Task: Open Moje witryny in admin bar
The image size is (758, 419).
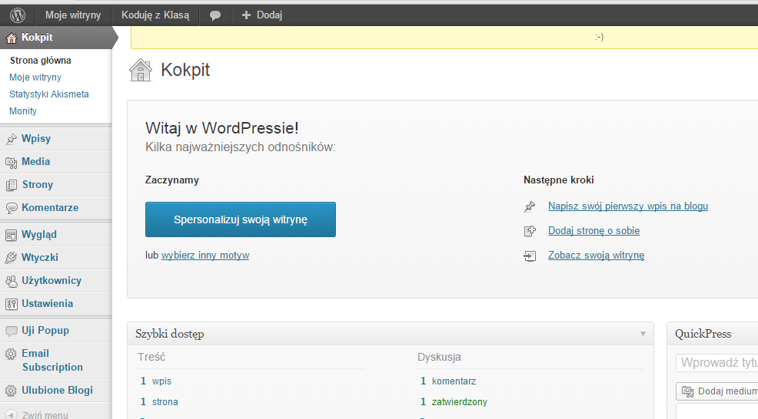Action: tap(73, 15)
